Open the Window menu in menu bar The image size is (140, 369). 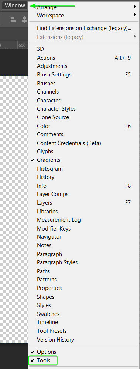click(15, 6)
